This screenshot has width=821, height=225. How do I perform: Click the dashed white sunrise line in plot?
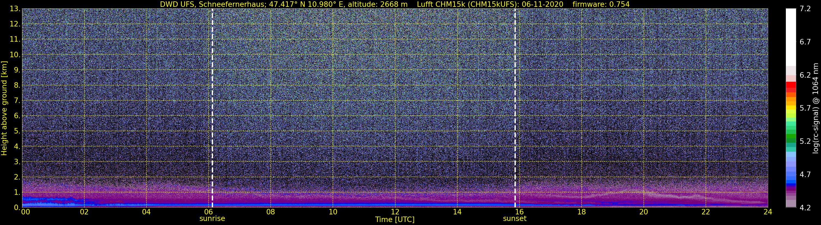pyautogui.click(x=212, y=108)
